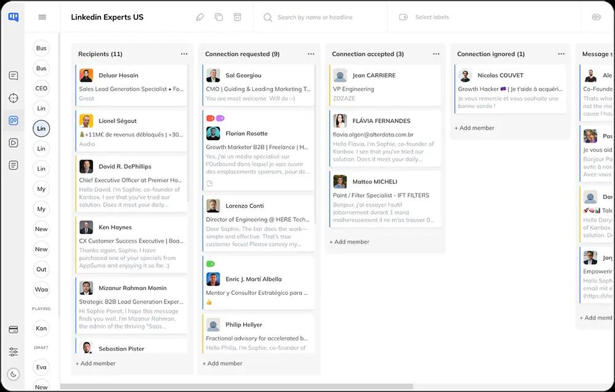Open Connection requested column three-dot menu
Image resolution: width=615 pixels, height=392 pixels.
311,53
